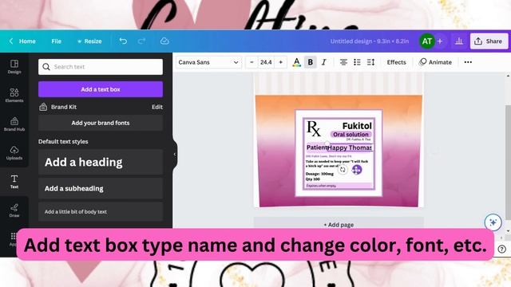Click the Share button
The height and width of the screenshot is (287, 511).
[x=489, y=41]
